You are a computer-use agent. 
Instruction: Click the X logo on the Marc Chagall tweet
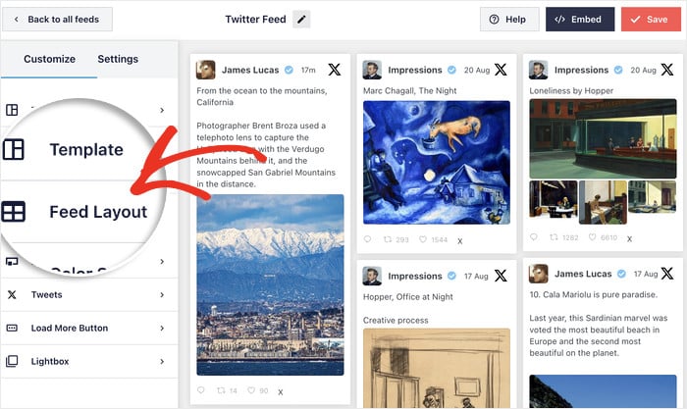point(501,70)
